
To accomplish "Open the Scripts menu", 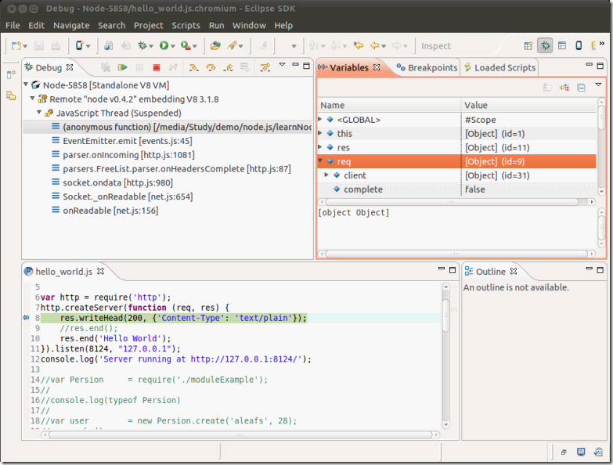I will (x=186, y=25).
